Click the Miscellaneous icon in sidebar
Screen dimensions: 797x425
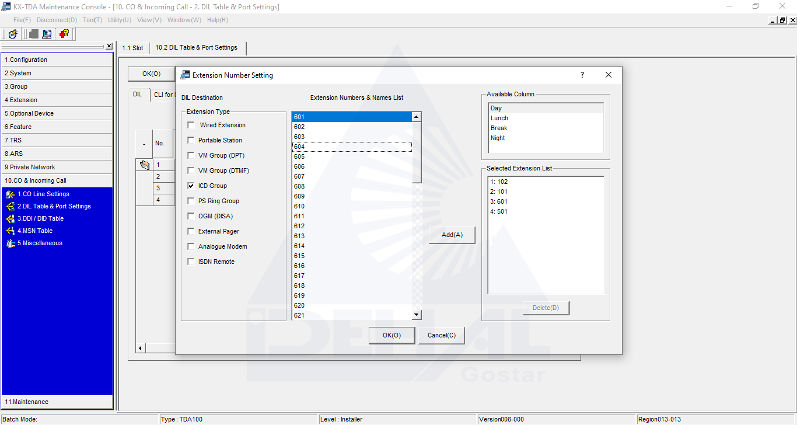pos(11,243)
